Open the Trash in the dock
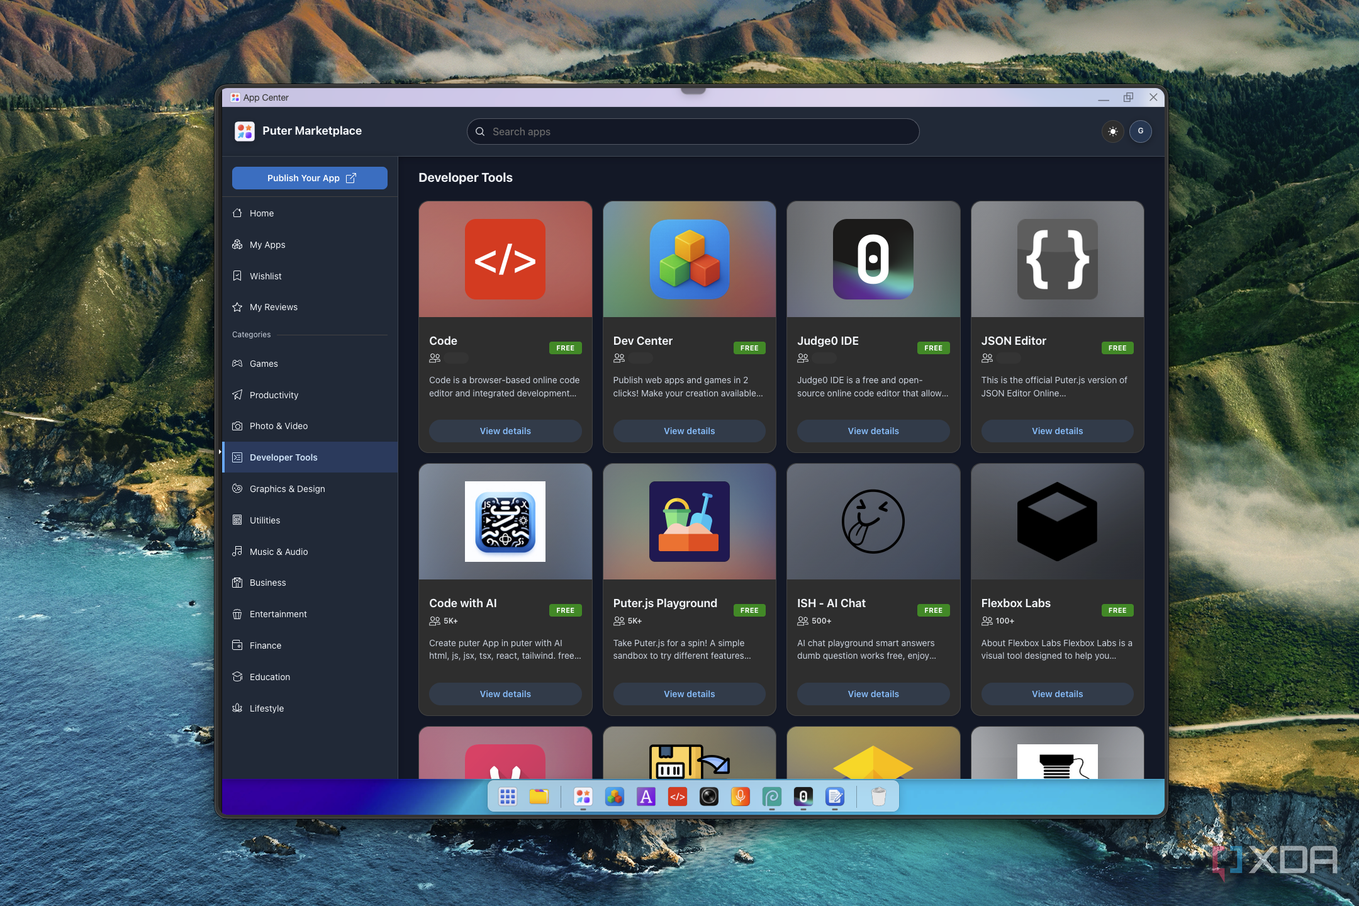This screenshot has width=1359, height=906. [x=879, y=797]
